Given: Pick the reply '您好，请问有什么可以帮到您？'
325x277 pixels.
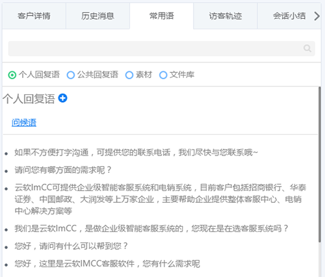Looking at the screenshot, I should (x=71, y=246).
